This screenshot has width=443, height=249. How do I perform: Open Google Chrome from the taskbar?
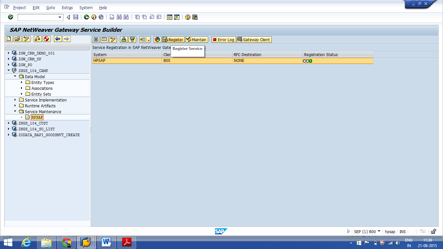point(66,242)
